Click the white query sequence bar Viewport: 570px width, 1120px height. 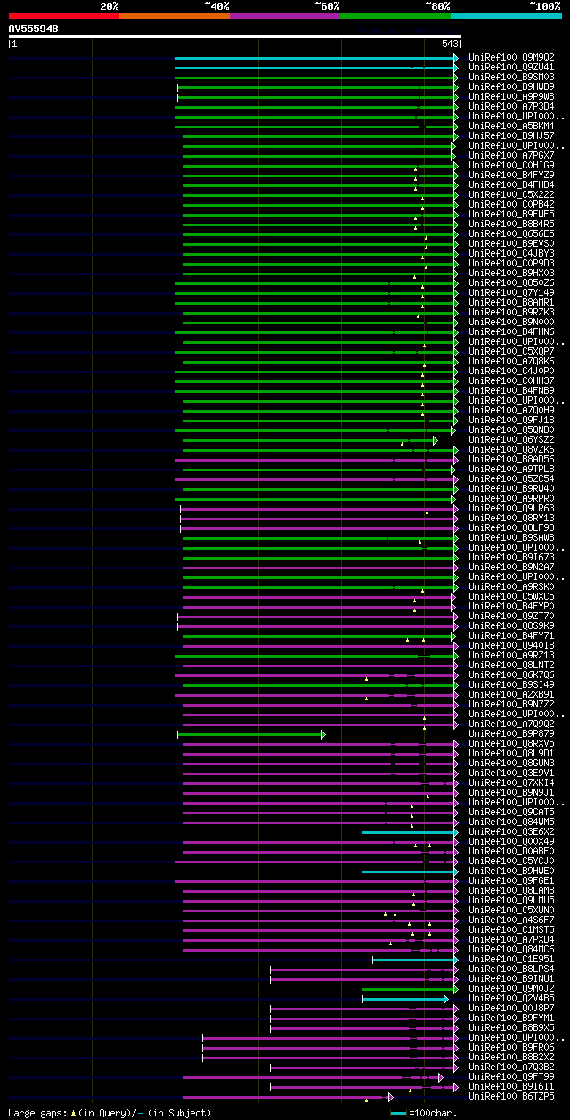click(234, 37)
